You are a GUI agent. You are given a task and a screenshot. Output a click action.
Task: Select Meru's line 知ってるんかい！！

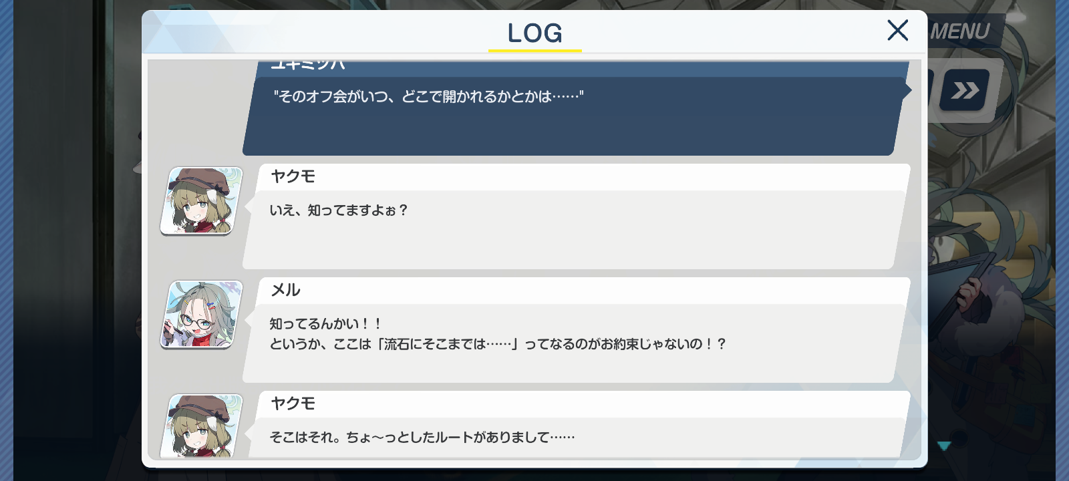[325, 324]
